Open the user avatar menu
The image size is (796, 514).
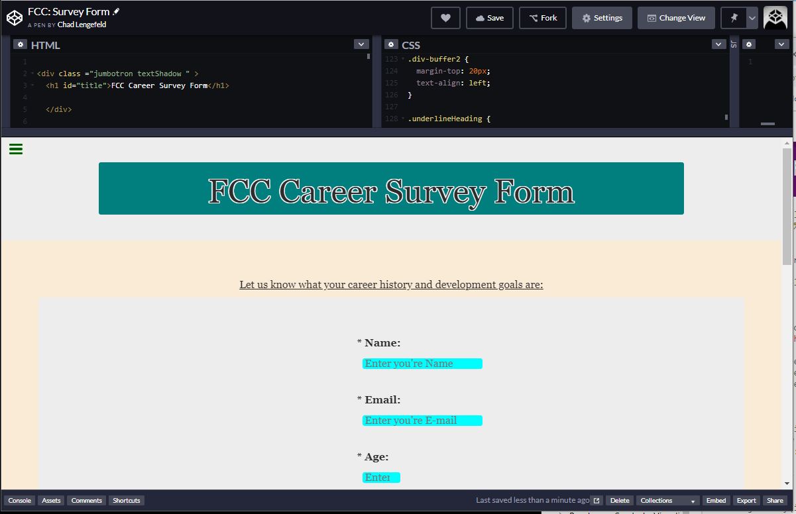(x=775, y=18)
